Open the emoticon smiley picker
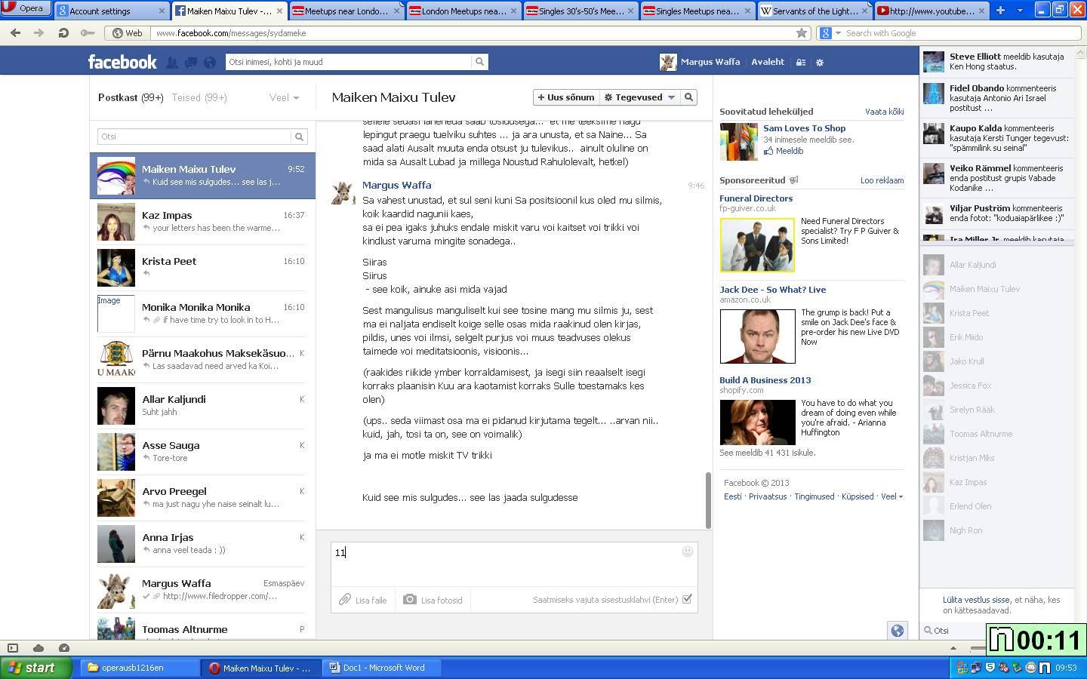The width and height of the screenshot is (1087, 679). coord(688,551)
